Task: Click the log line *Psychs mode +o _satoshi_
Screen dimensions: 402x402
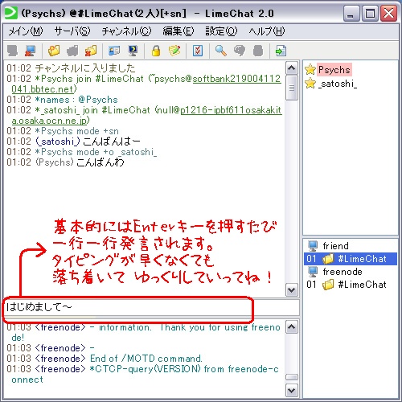Action: point(96,152)
